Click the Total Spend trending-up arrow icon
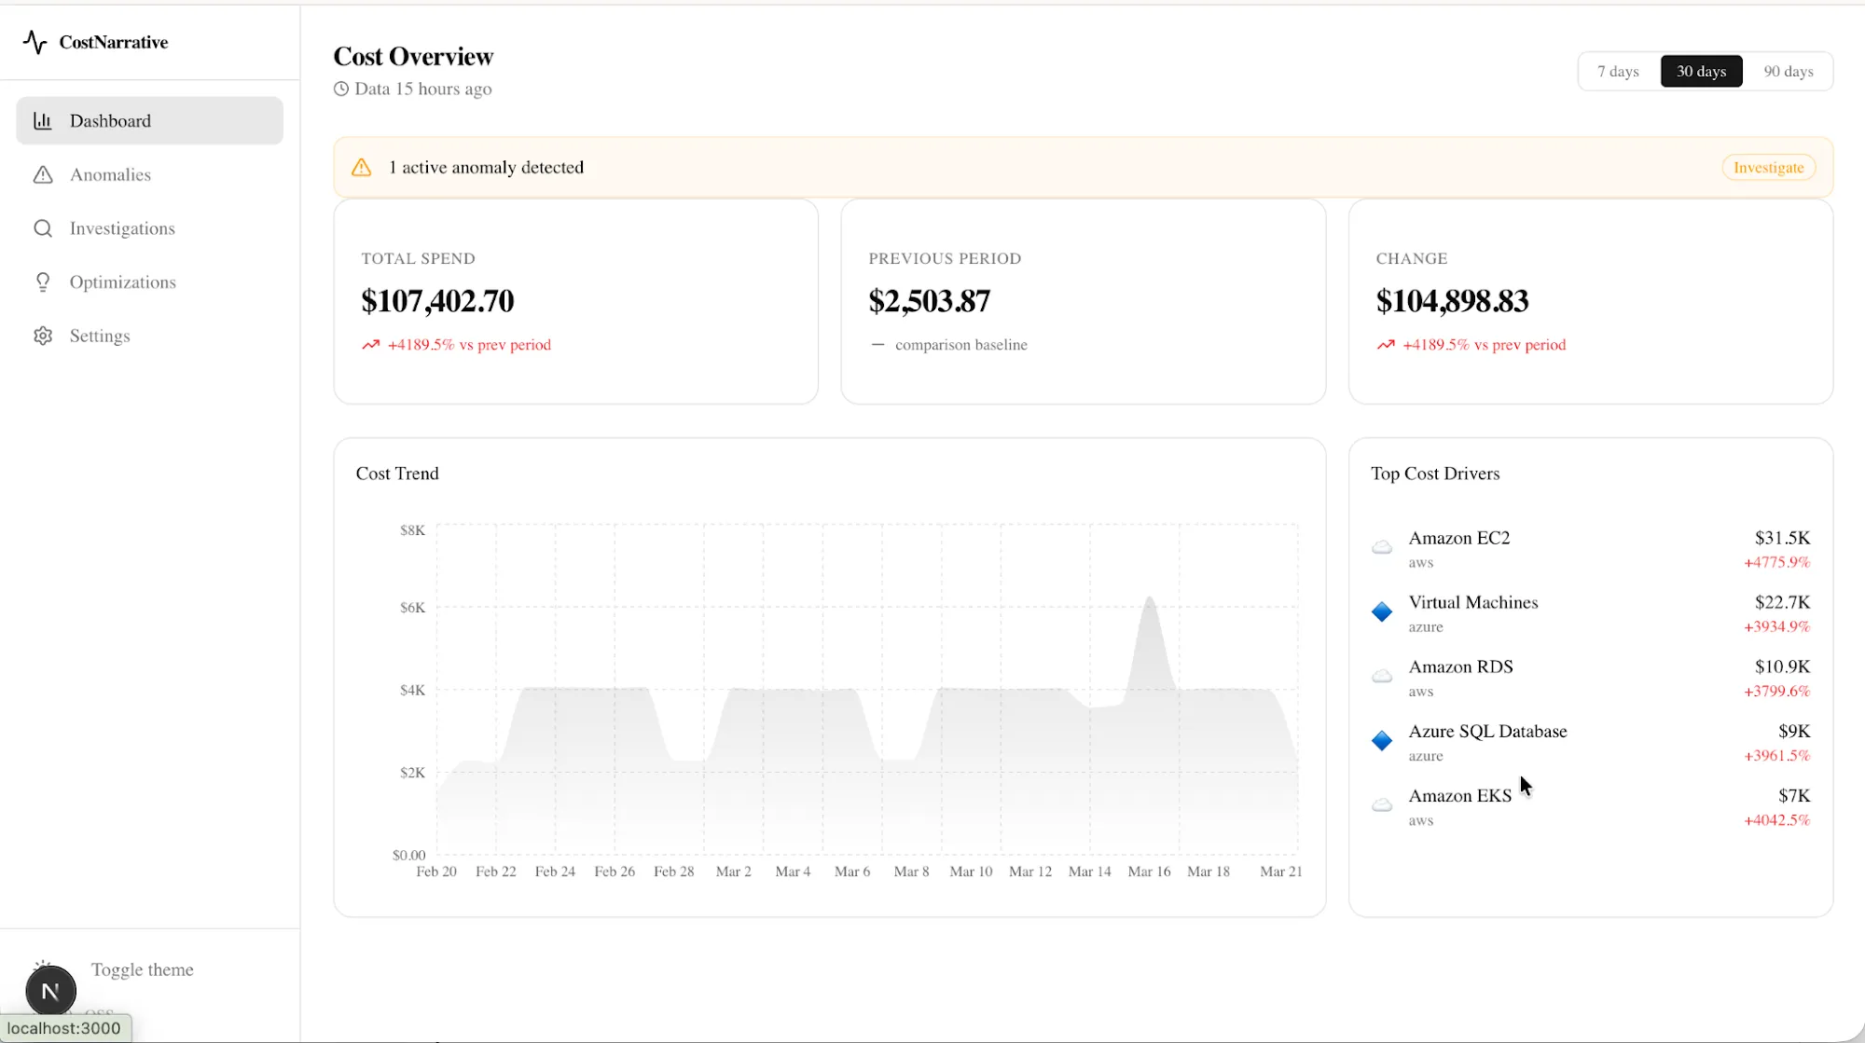The image size is (1865, 1043). tap(371, 345)
